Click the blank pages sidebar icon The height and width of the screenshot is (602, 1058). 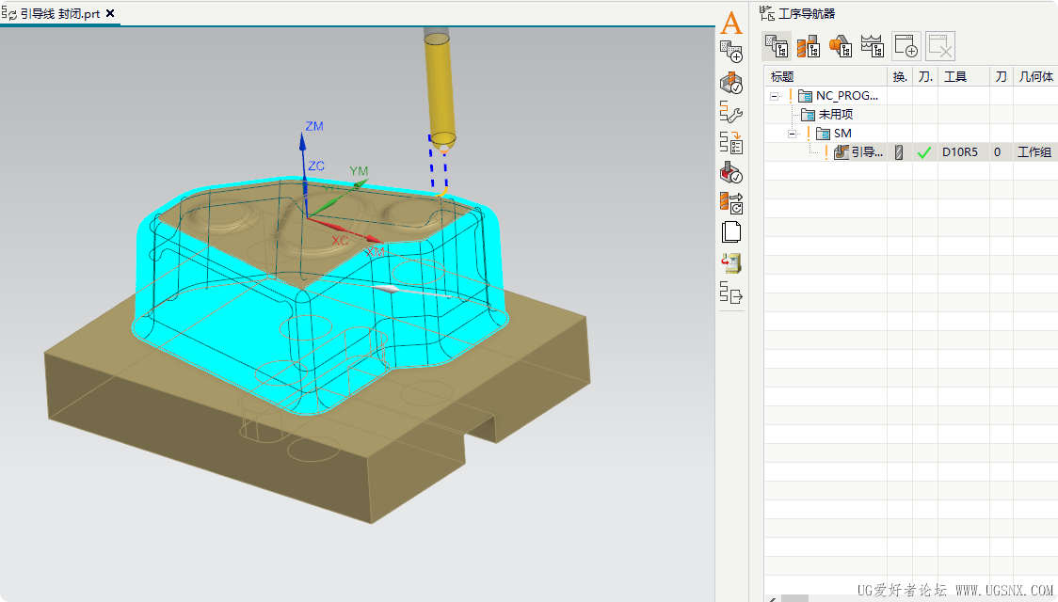pyautogui.click(x=730, y=232)
